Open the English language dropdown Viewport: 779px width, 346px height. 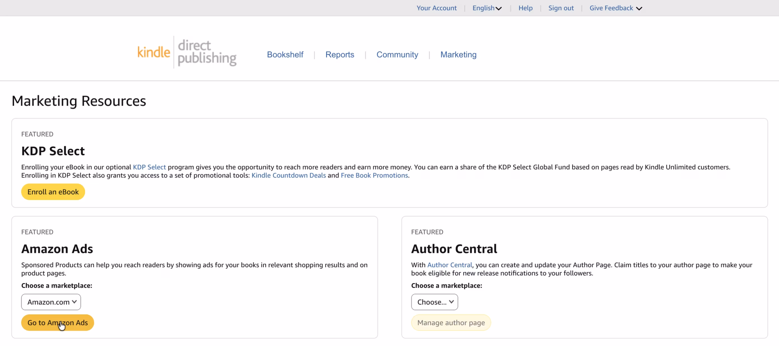[486, 8]
